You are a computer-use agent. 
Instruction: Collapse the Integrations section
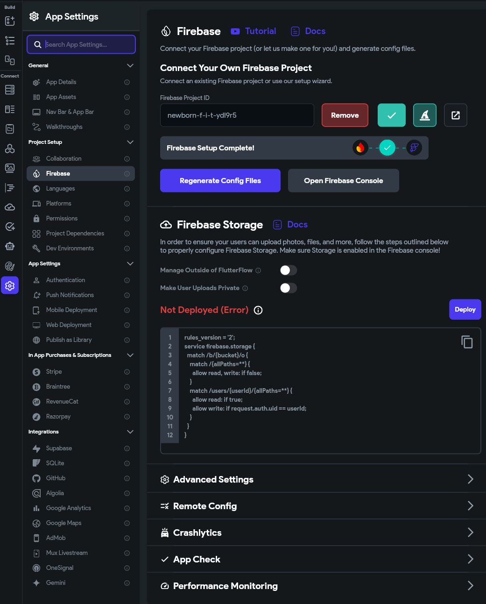click(x=130, y=432)
